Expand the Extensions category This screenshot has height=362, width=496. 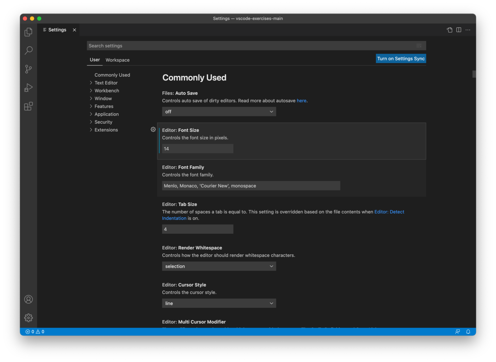click(106, 130)
